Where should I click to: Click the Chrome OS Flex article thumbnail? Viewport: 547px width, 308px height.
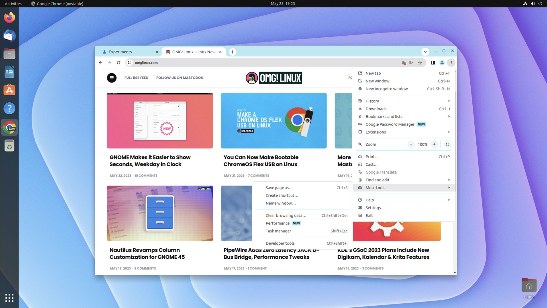(x=273, y=121)
